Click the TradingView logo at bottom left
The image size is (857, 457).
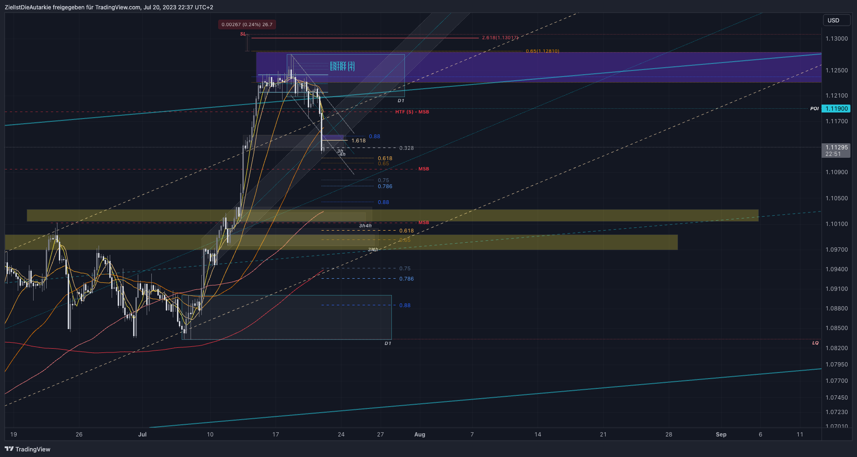[28, 449]
